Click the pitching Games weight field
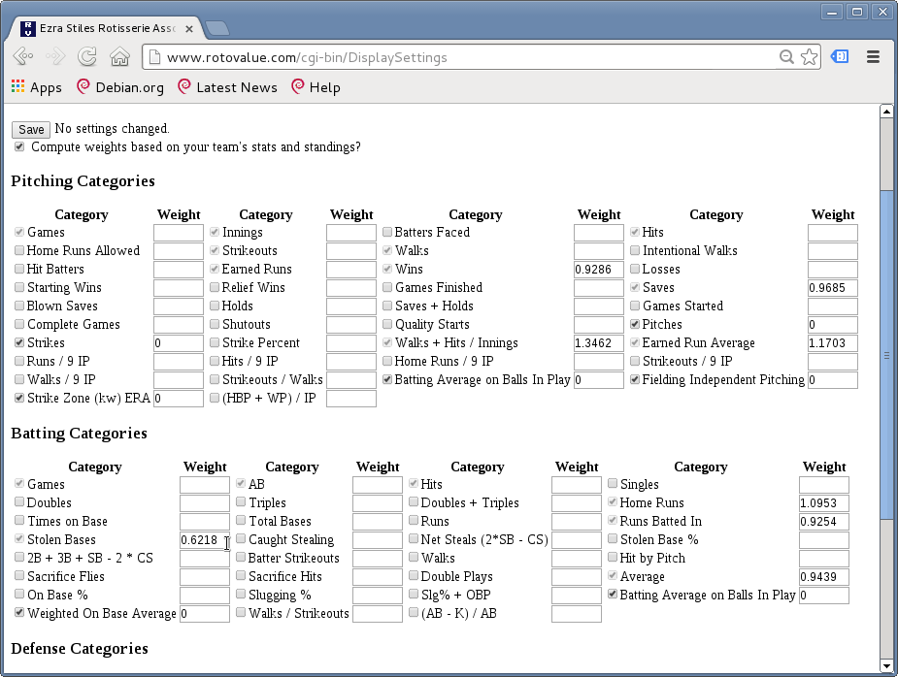This screenshot has width=898, height=677. 178,233
